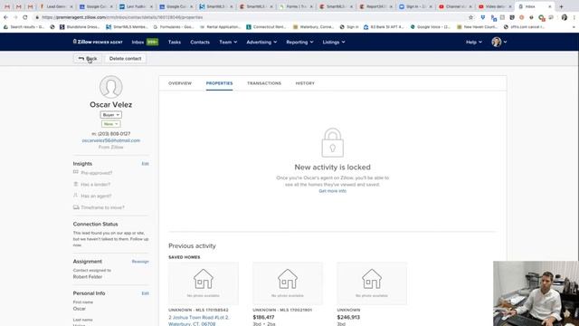Click the Oscar Velez contact name
The width and height of the screenshot is (579, 326).
pos(110,105)
